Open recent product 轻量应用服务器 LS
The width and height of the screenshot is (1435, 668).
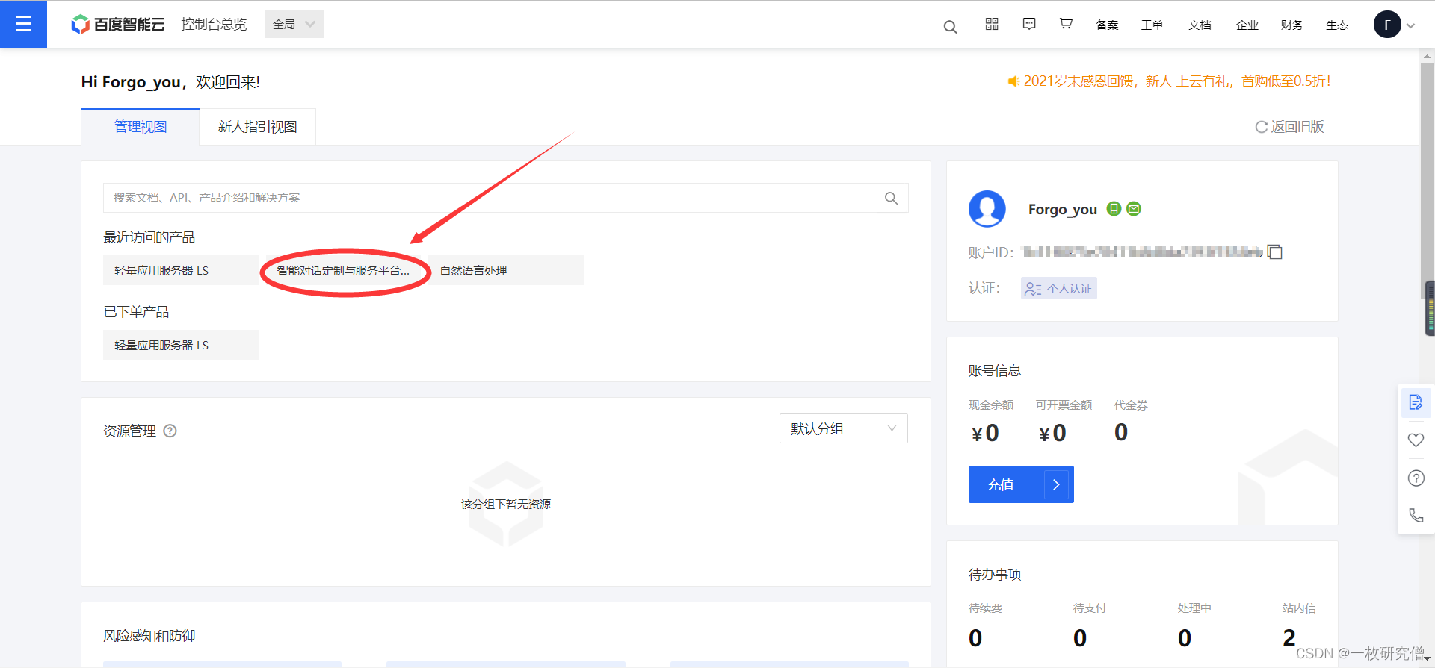click(181, 270)
